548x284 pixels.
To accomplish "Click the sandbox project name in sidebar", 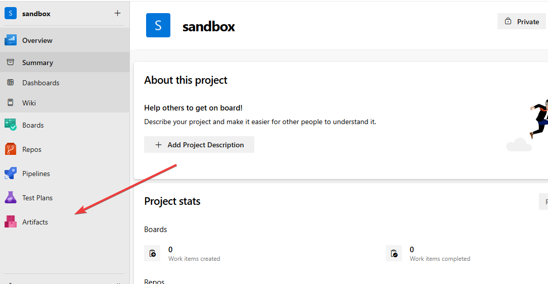I will click(x=36, y=14).
